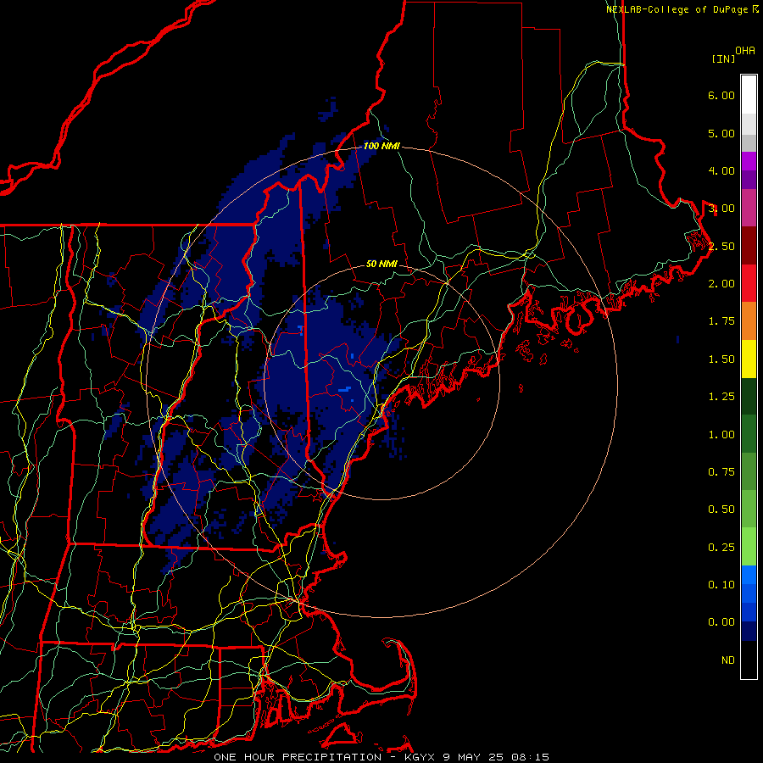Select the darkest green legend swatch

[x=749, y=397]
